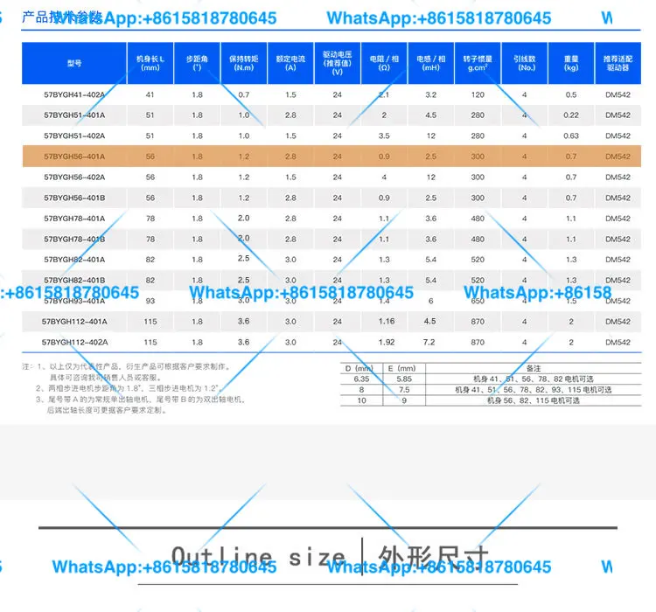Viewport: 656px width, 612px height.
Task: Click the weight value 0.63
Action: pos(571,136)
